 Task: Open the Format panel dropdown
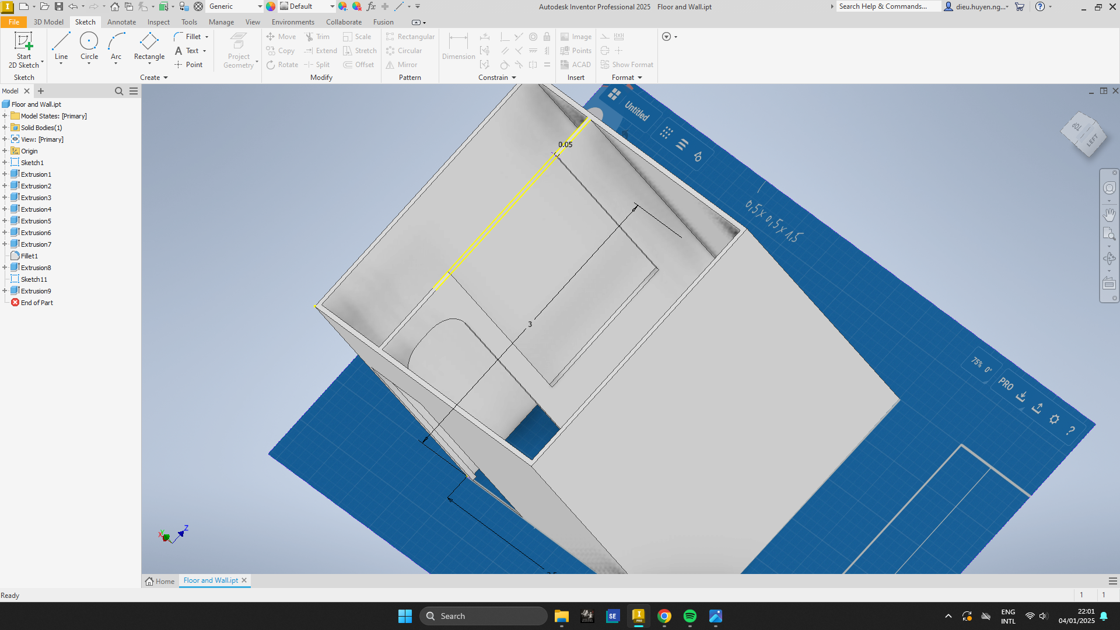click(x=627, y=78)
